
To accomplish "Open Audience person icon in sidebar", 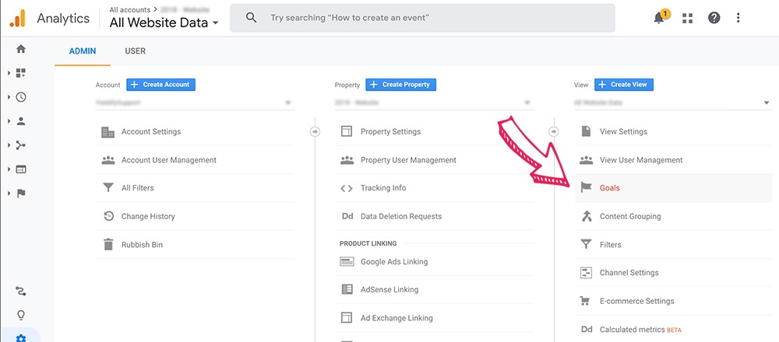I will (21, 121).
